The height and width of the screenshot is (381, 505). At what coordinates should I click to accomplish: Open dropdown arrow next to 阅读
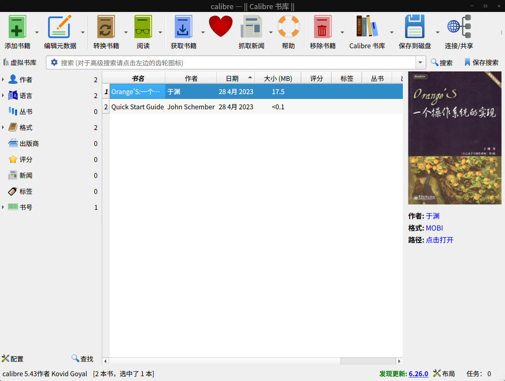pos(160,32)
